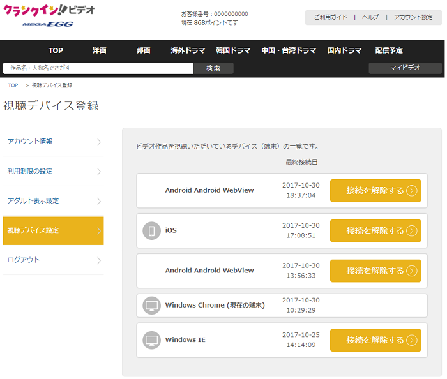This screenshot has height=379, width=447.
Task: Click the クランクイン!ビデオ logo
Action: click(x=49, y=11)
